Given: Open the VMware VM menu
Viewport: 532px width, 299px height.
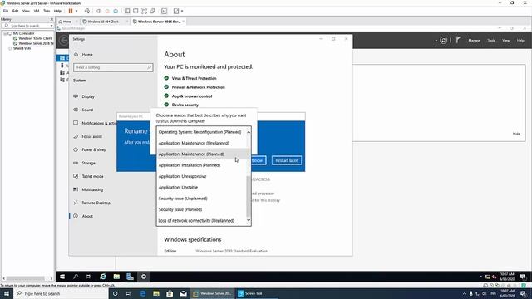Looking at the screenshot, I should (x=37, y=11).
